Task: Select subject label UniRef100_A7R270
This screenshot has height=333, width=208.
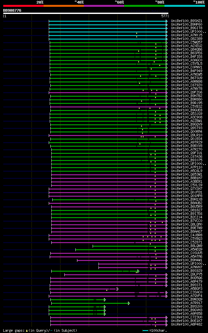Action: [187, 150]
